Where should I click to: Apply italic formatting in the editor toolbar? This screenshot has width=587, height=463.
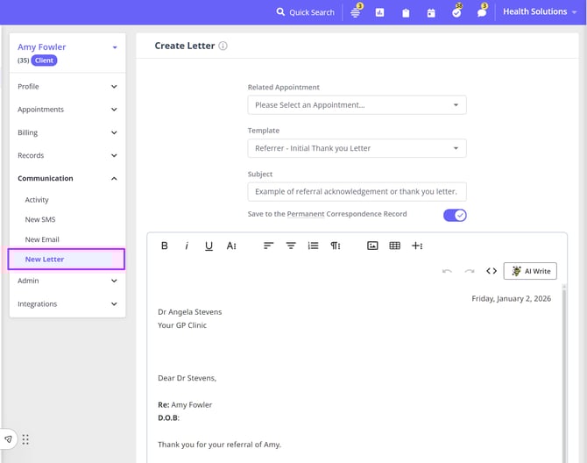[x=187, y=246]
